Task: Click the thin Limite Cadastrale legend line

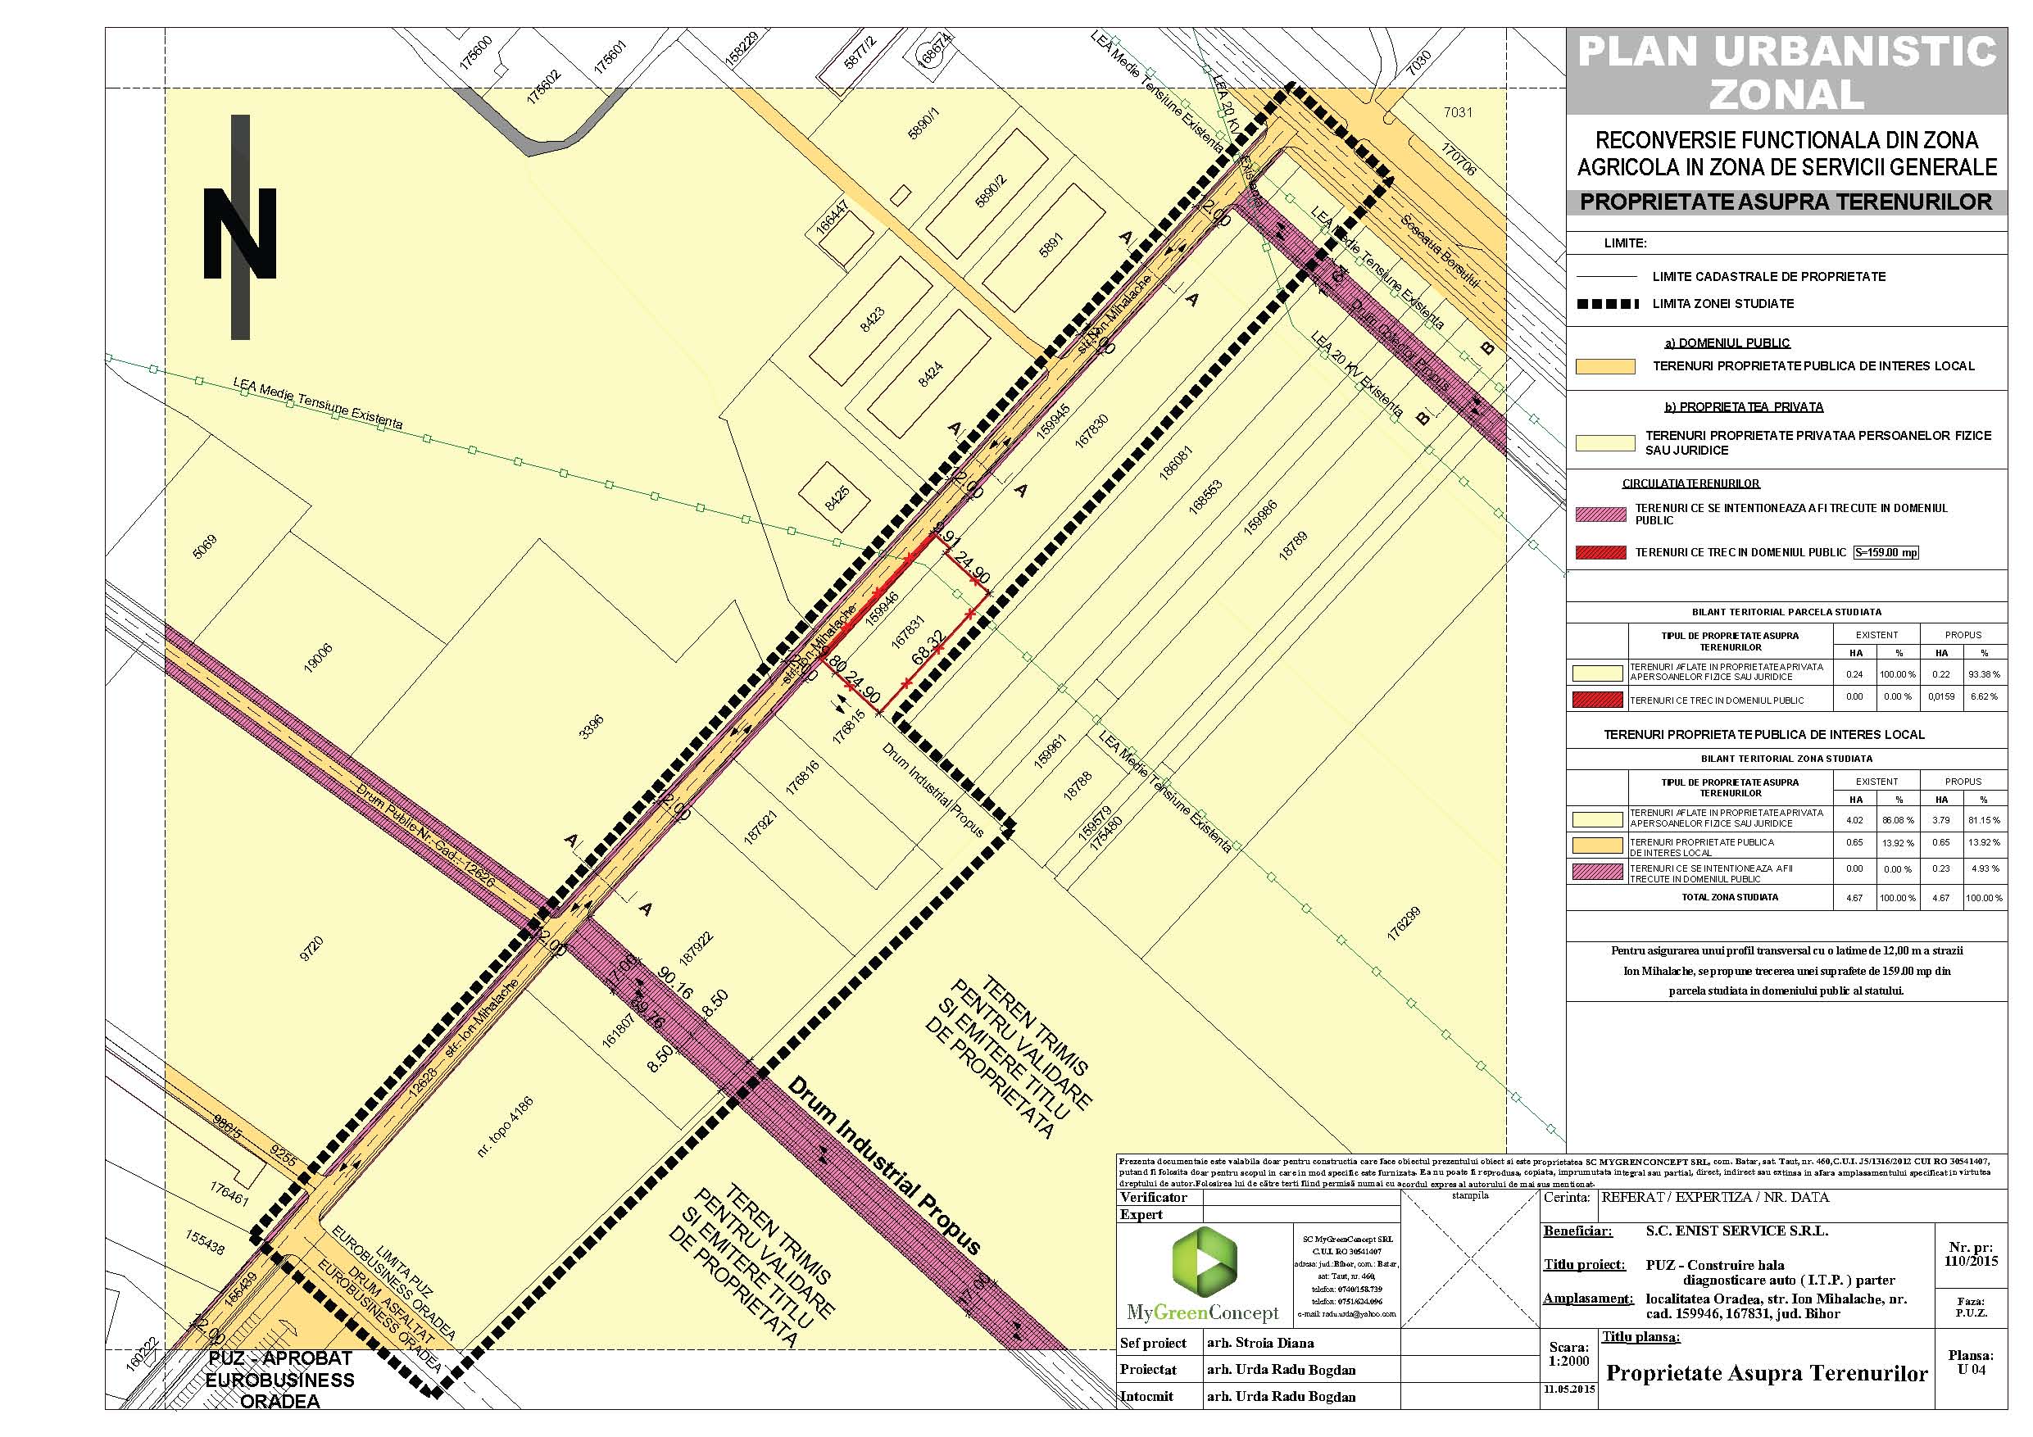Action: [x=1607, y=277]
